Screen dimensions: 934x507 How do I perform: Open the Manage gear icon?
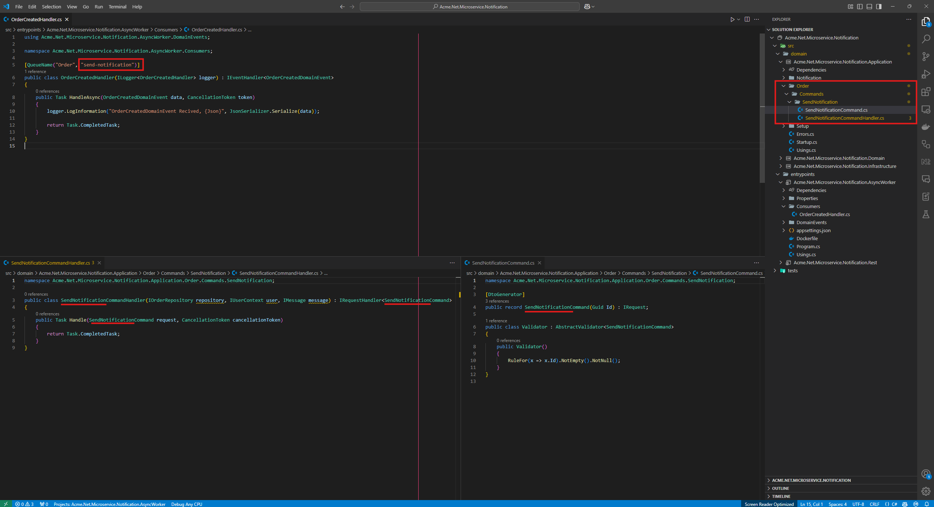(926, 491)
